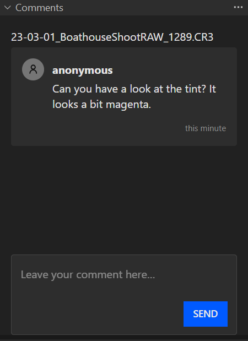Open the Comments panel three-dot options menu
The height and width of the screenshot is (341, 248).
238,7
